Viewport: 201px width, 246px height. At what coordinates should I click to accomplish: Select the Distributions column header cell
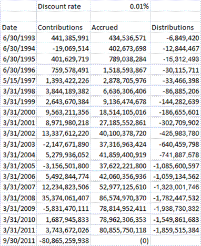(x=175, y=27)
